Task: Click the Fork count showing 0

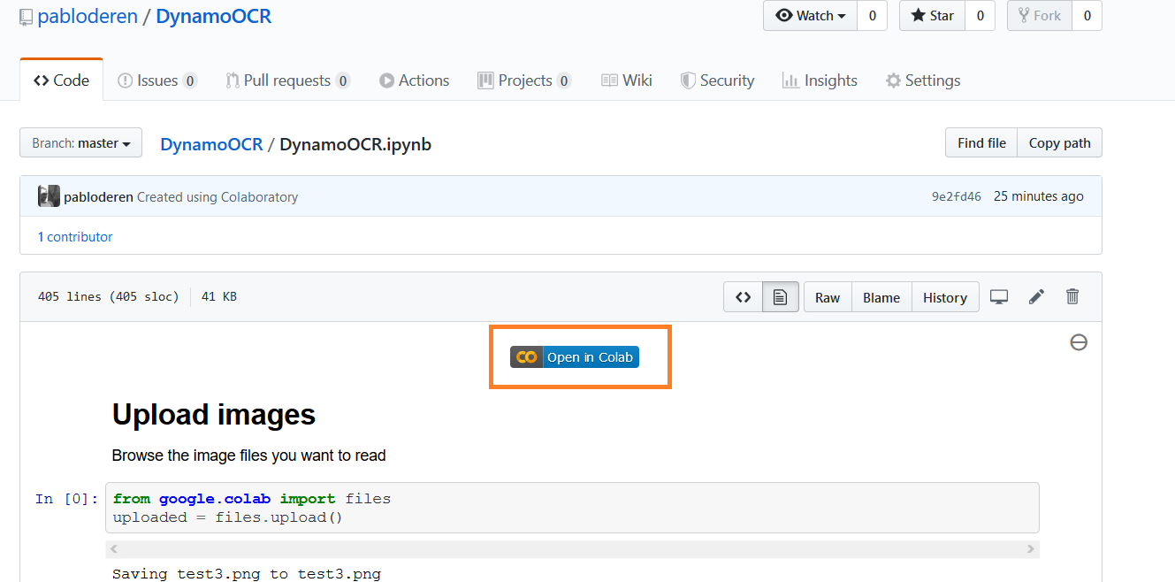Action: 1087,15
